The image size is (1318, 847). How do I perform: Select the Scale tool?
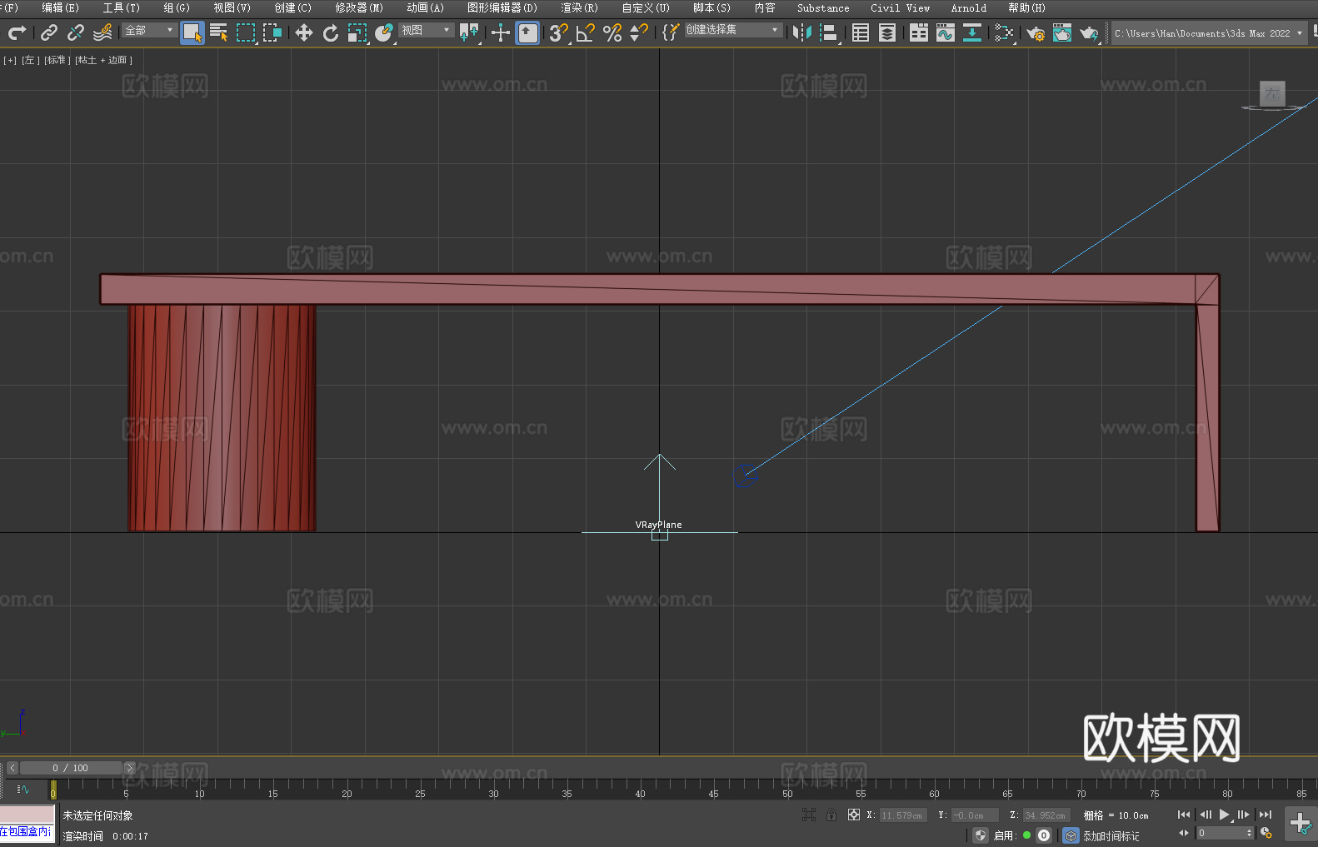tap(357, 32)
